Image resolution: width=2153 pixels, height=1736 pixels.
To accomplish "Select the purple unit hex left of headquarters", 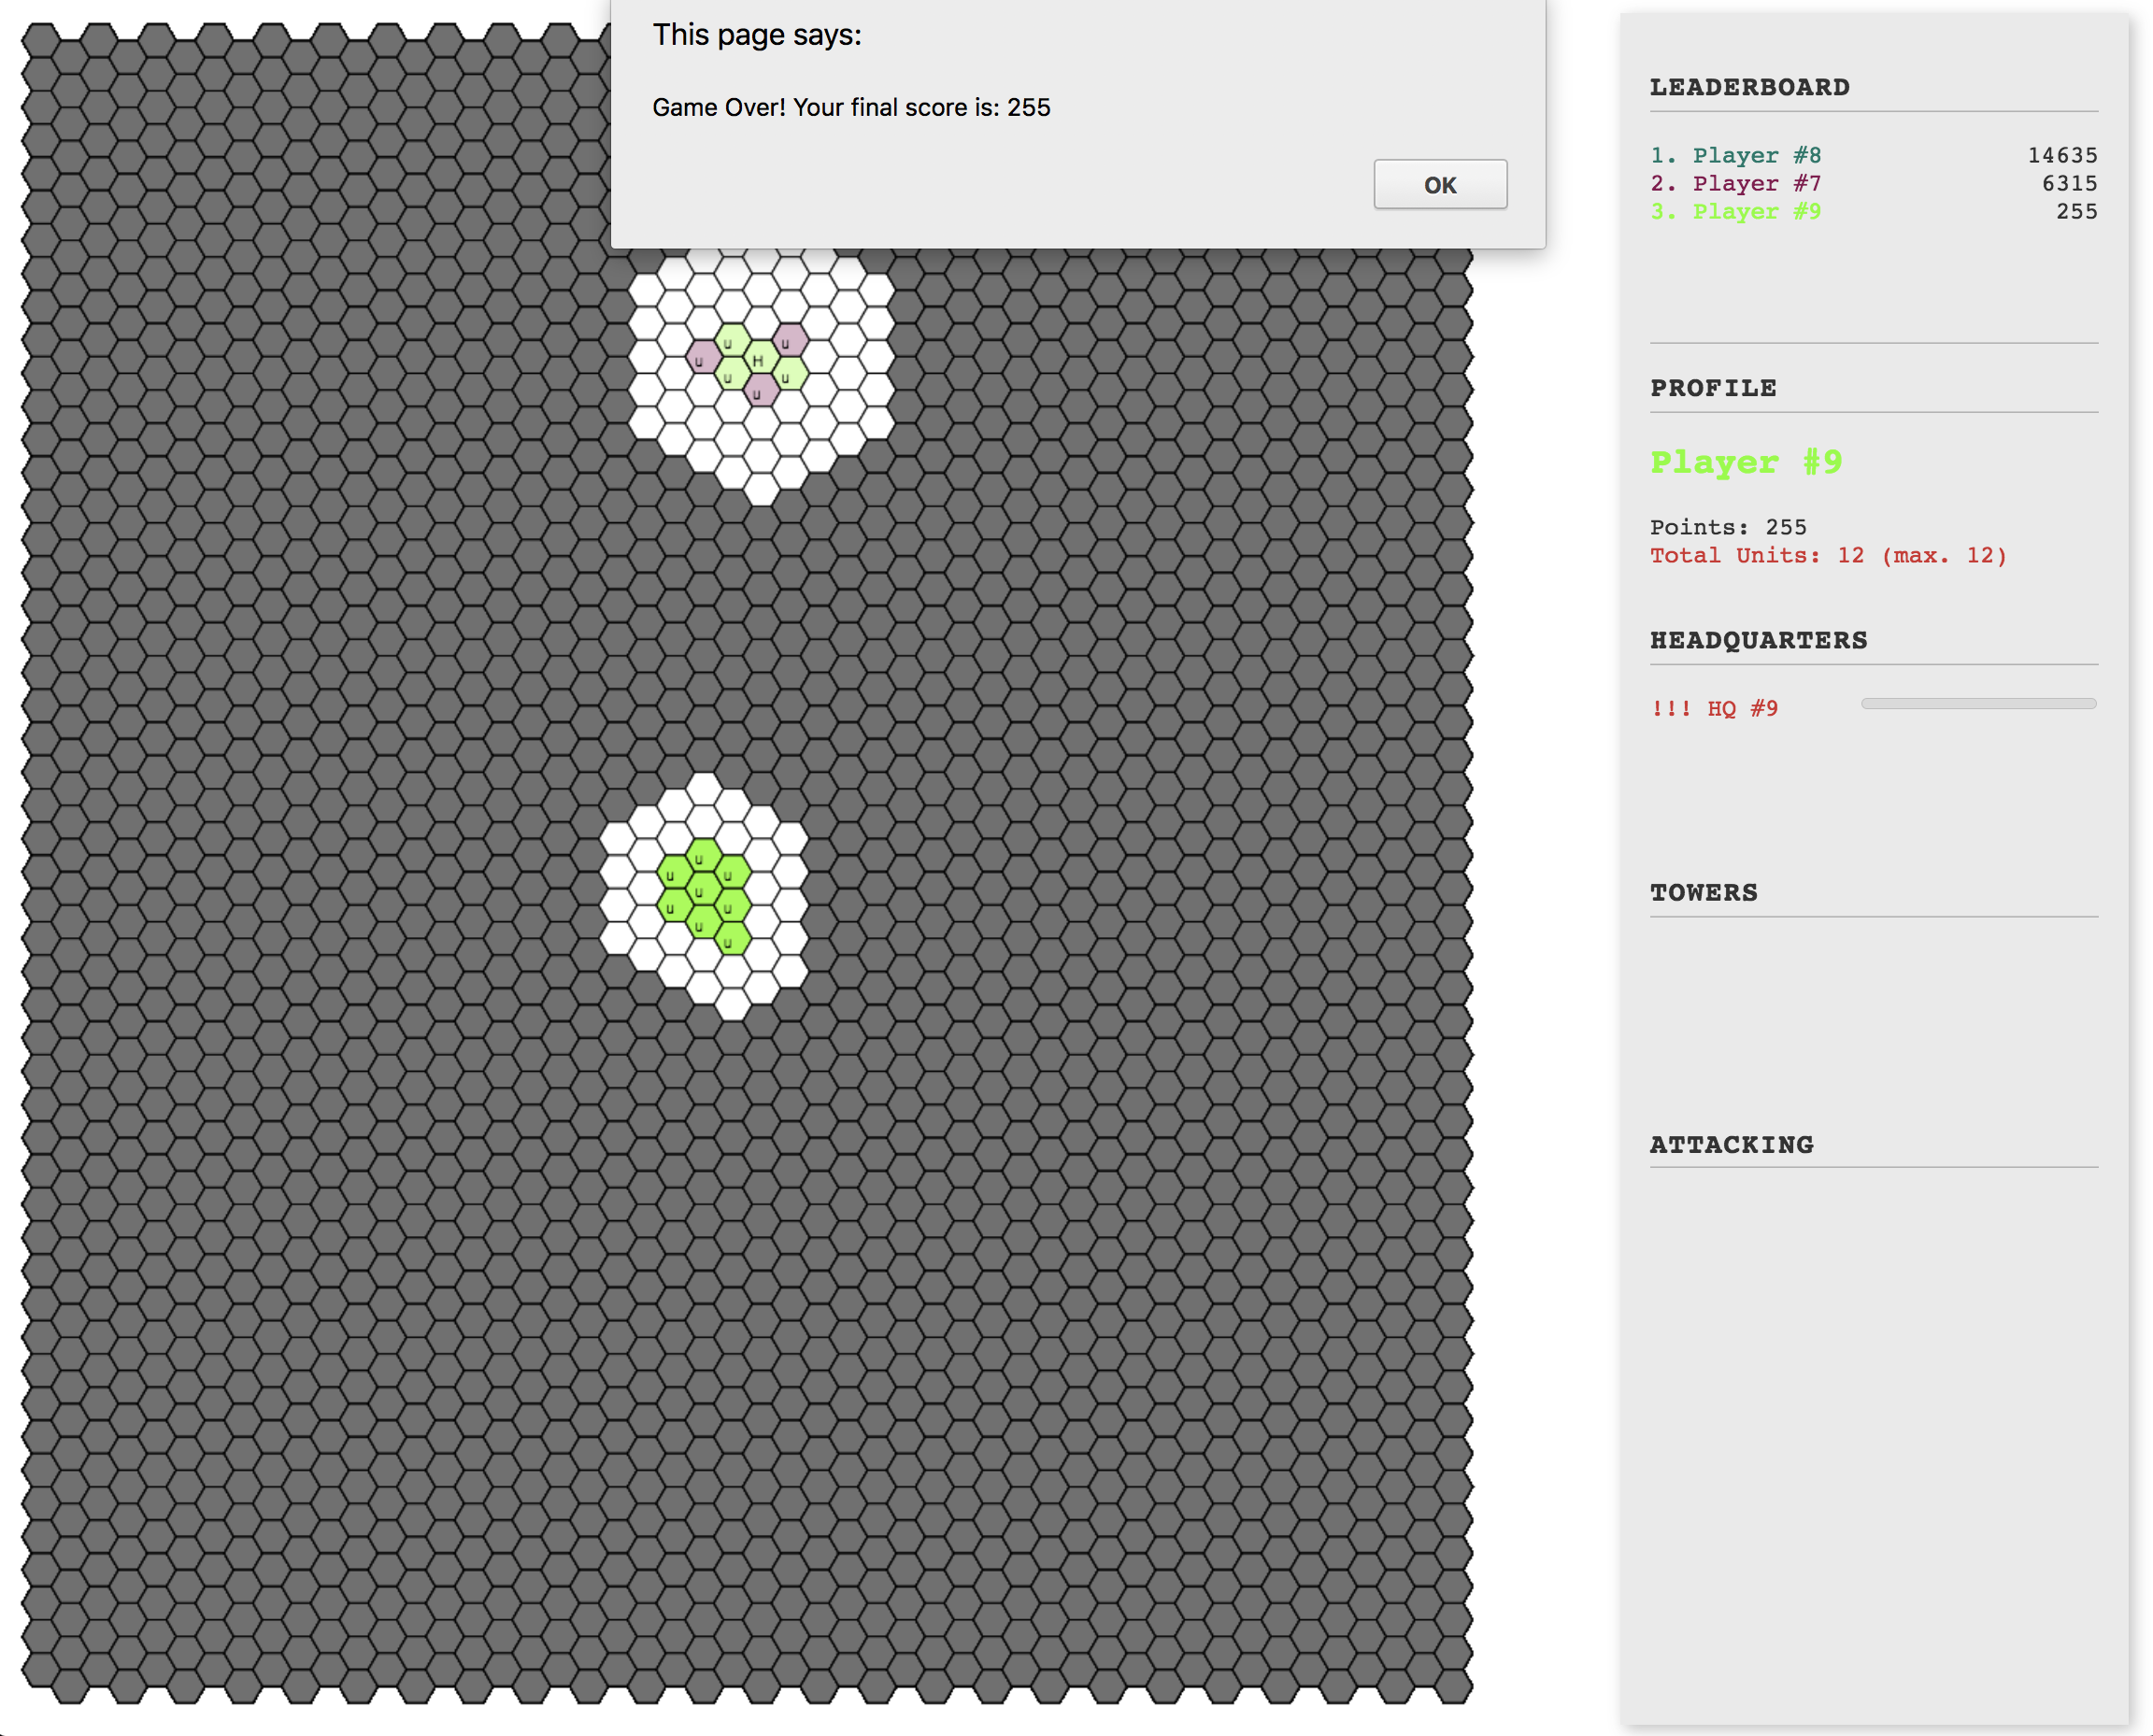I will (703, 357).
